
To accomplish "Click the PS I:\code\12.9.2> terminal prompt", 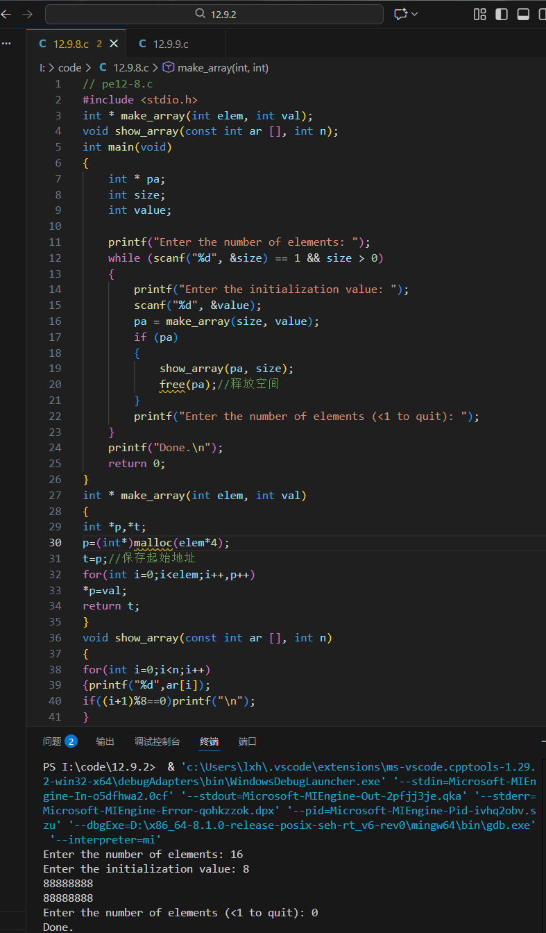I will [x=99, y=767].
